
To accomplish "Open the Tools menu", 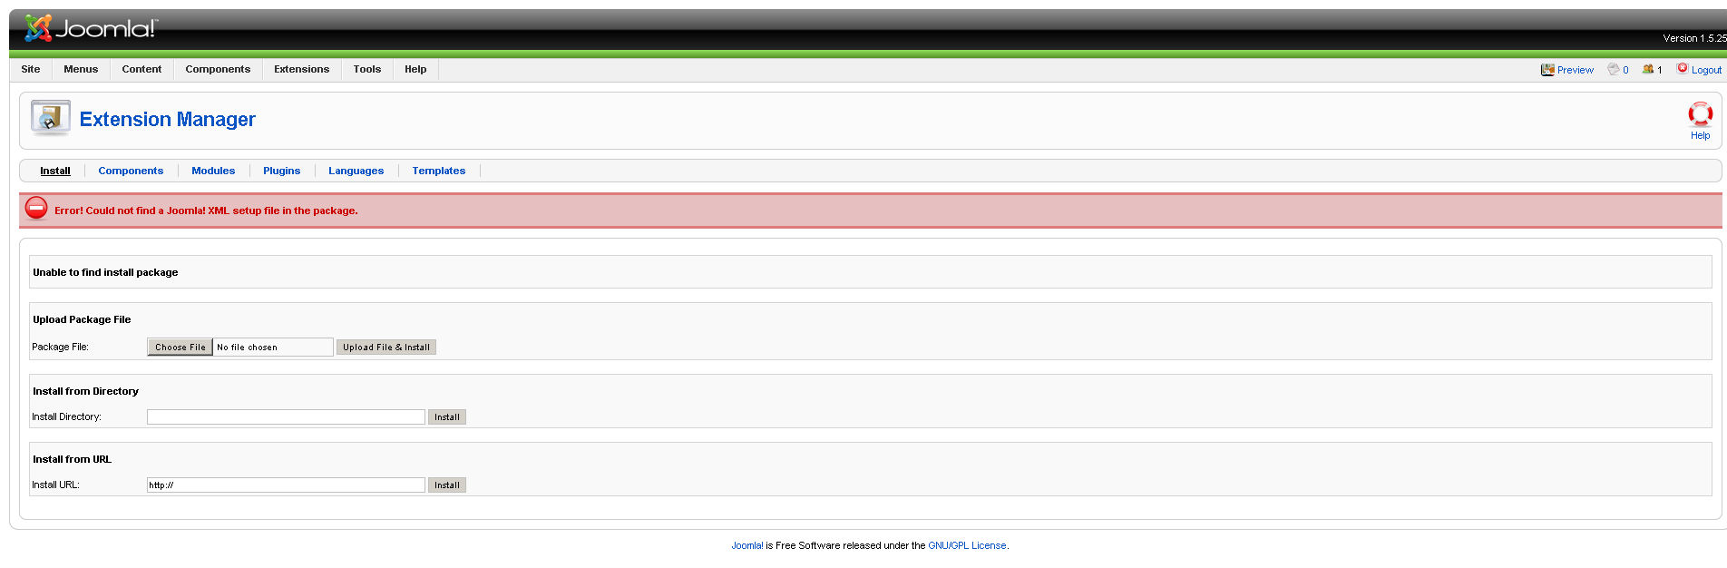I will pyautogui.click(x=367, y=69).
